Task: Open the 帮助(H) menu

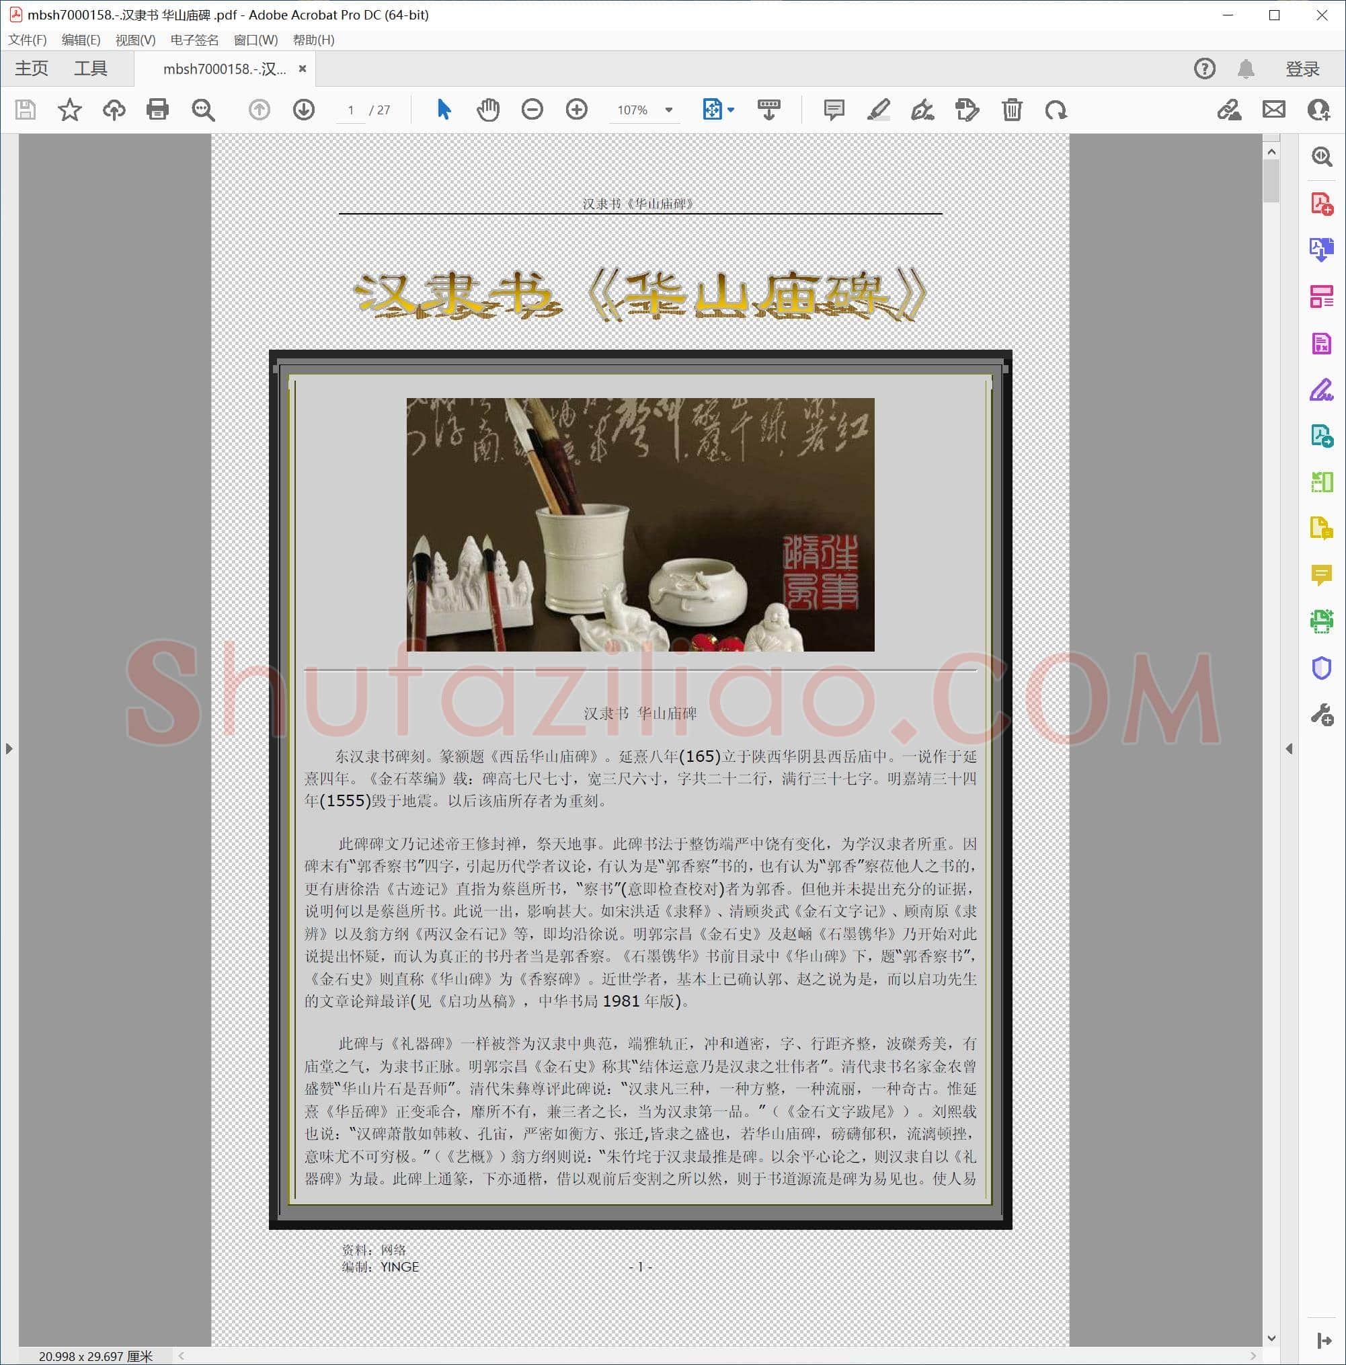Action: click(314, 40)
